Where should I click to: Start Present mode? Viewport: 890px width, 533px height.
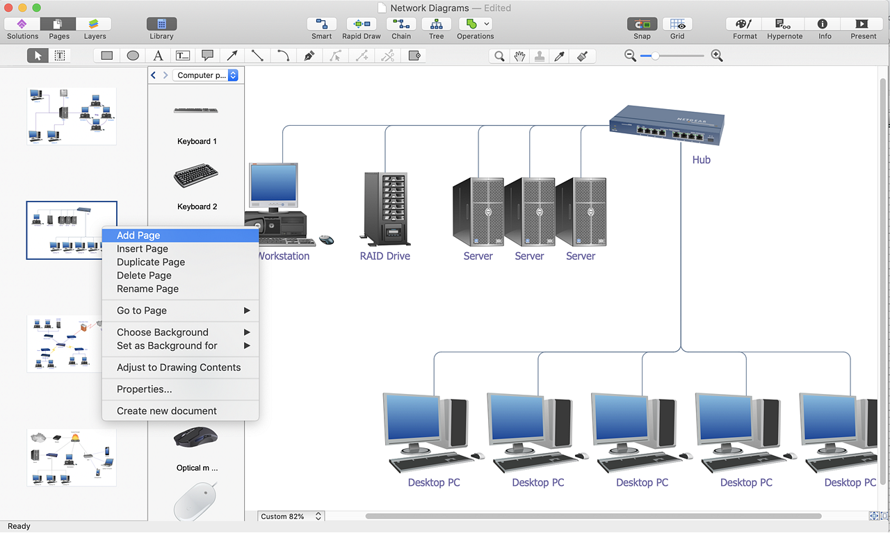click(x=864, y=24)
